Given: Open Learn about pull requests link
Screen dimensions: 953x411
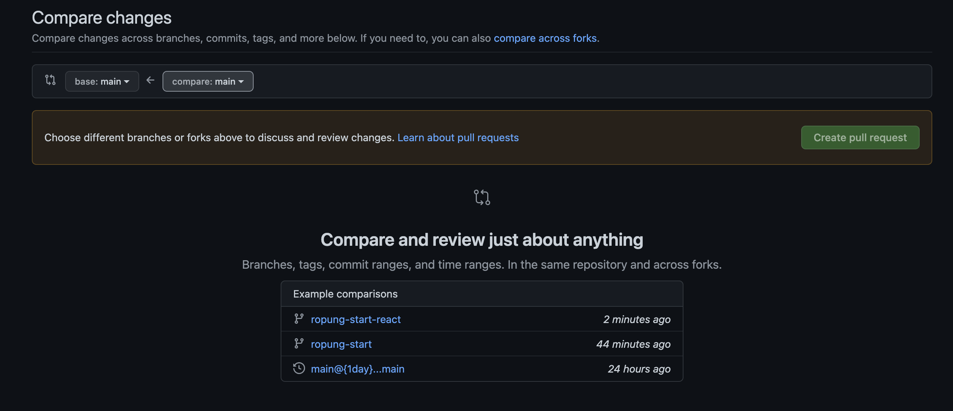Looking at the screenshot, I should [x=458, y=137].
